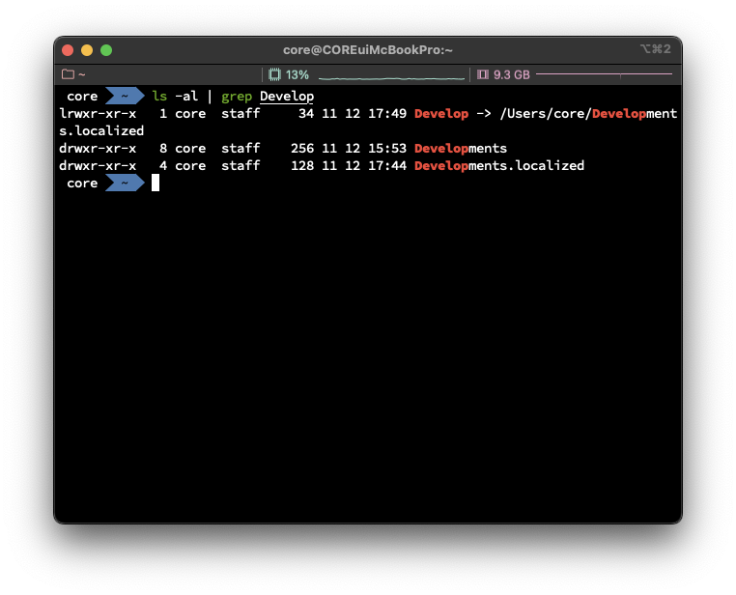Click the CPU chip icon
Screen dimensions: 736x595
click(x=274, y=74)
